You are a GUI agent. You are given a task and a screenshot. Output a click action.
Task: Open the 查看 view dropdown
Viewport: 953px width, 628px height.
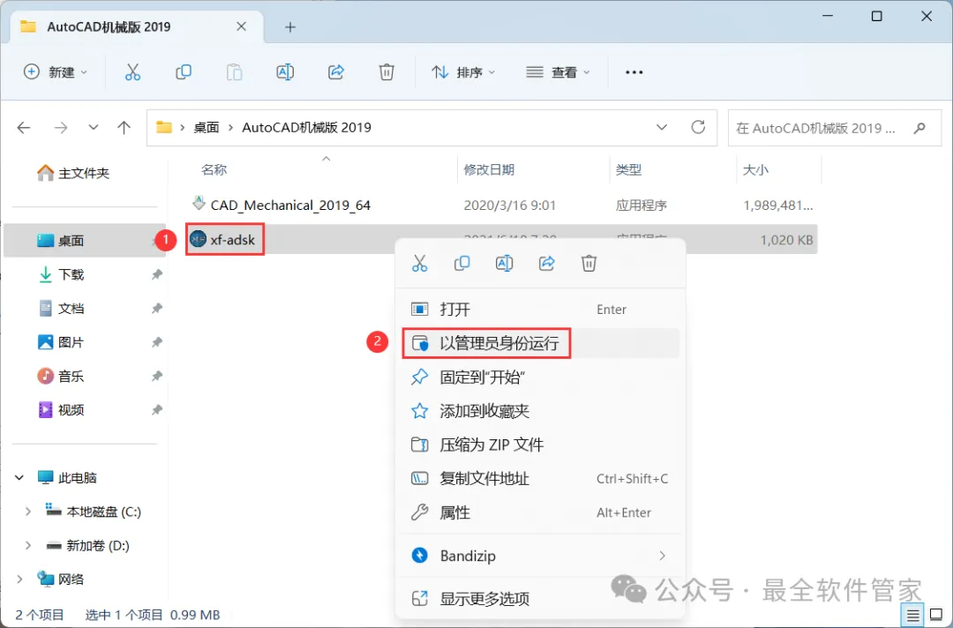558,72
